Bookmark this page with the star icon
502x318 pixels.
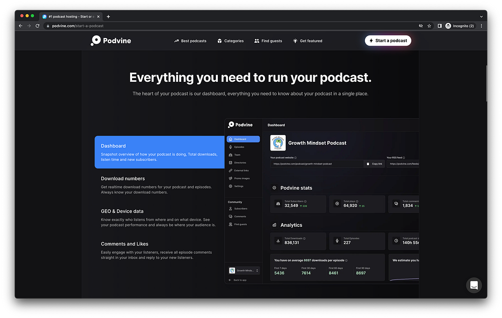(x=429, y=26)
